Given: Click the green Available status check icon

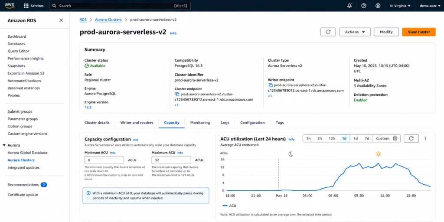Looking at the screenshot, I should point(87,66).
